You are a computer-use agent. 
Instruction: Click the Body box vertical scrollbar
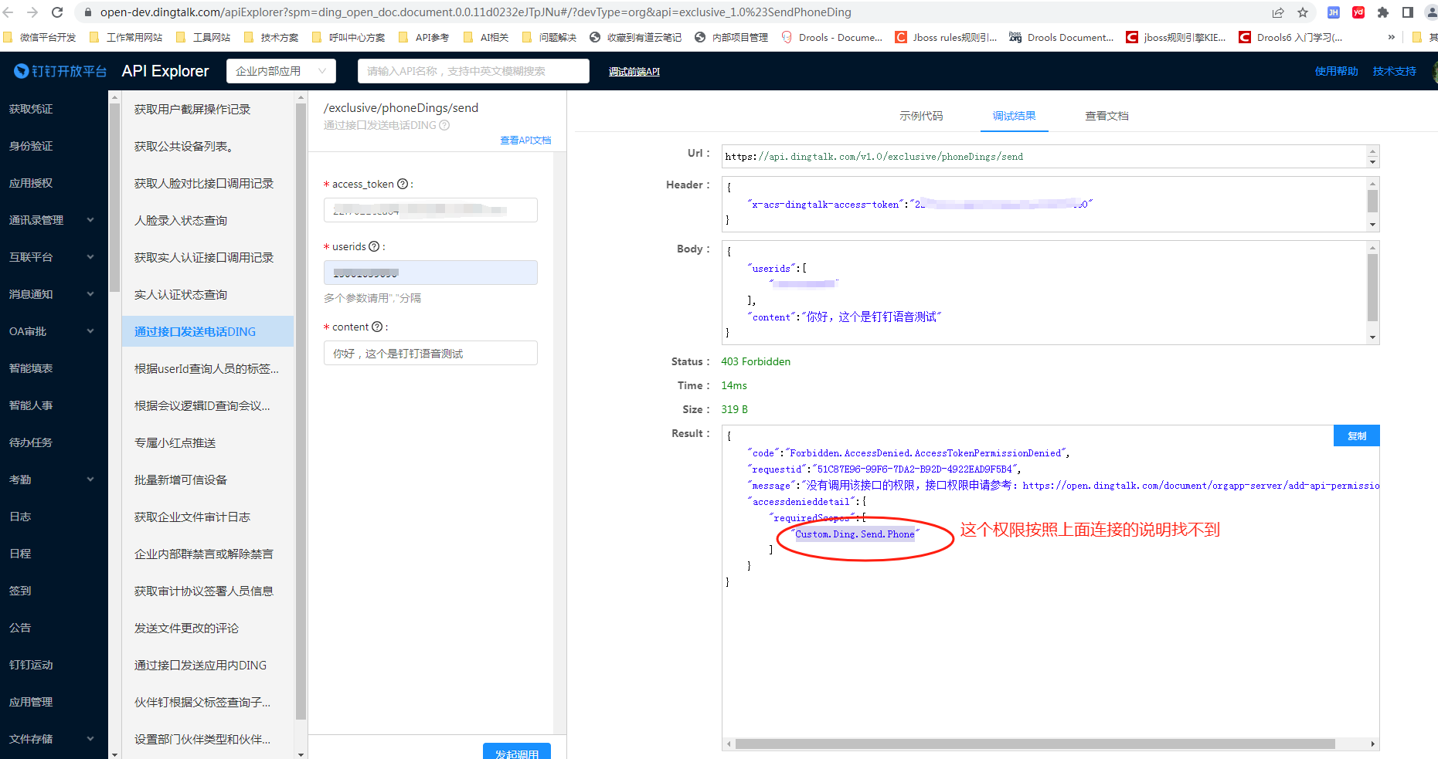coord(1372,287)
